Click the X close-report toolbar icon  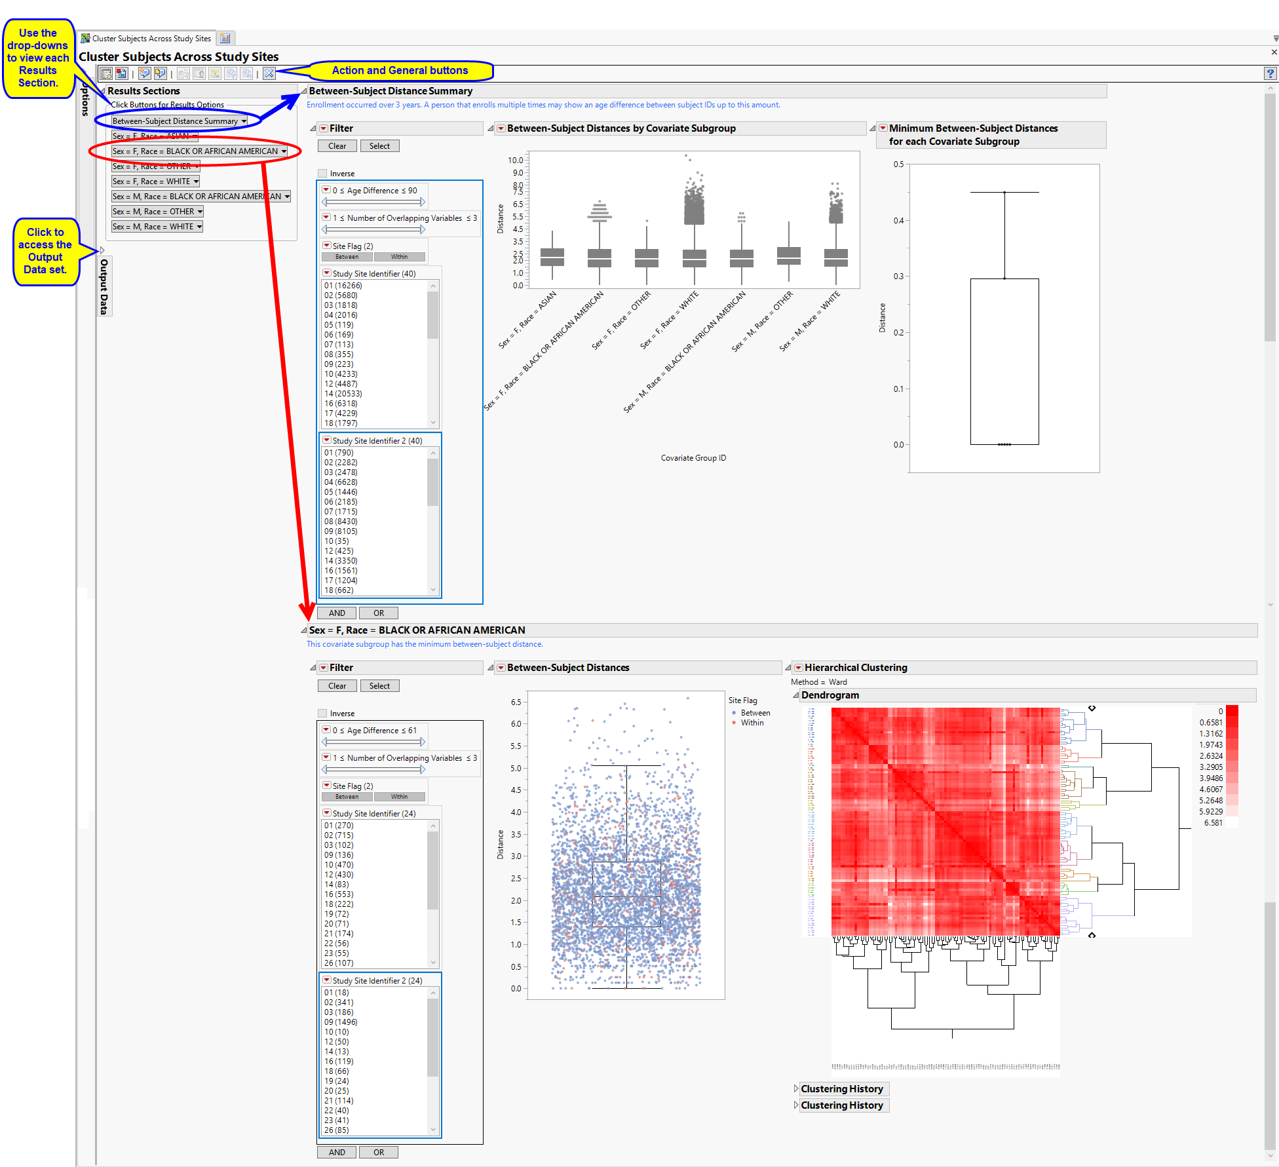click(x=269, y=73)
